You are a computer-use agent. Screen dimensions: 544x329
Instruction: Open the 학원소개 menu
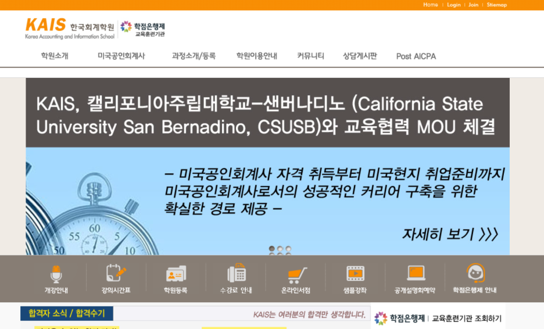click(x=55, y=56)
